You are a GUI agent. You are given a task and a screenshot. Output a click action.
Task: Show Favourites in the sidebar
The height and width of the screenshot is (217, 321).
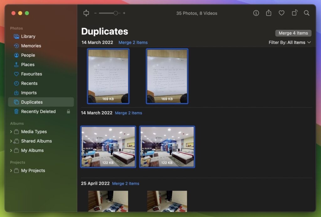click(32, 74)
